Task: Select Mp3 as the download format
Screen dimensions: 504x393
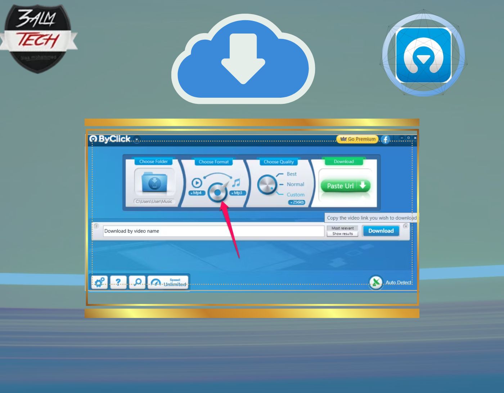Action: tap(237, 193)
